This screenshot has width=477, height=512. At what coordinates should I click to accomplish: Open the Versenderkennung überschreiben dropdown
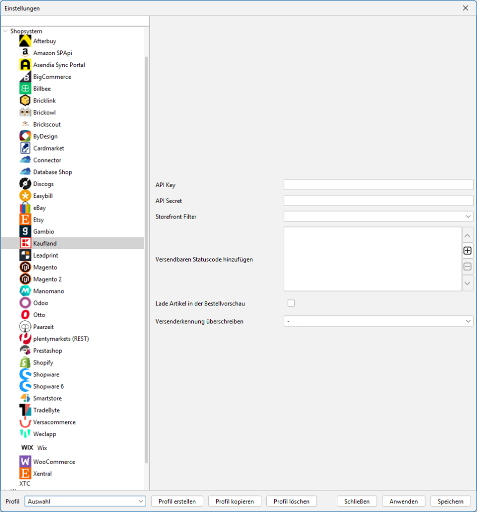[378, 321]
